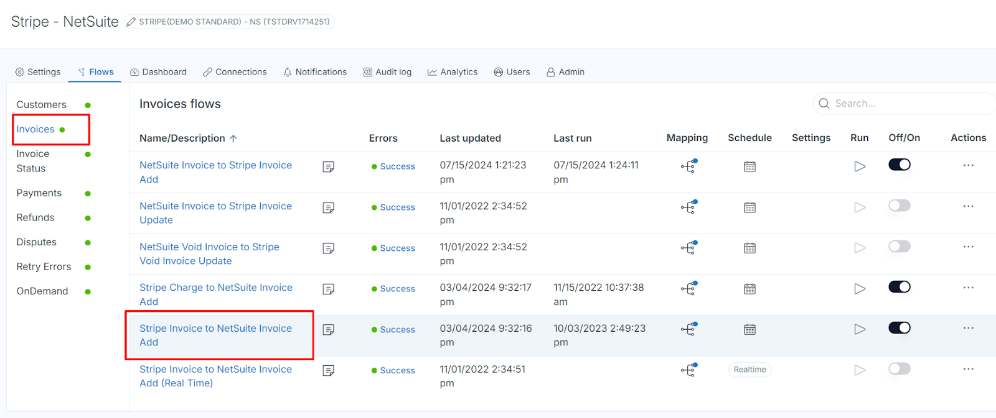Open actions menu for Stripe Invoice to NetSuite Invoice Add
This screenshot has height=418, width=996.
click(x=968, y=328)
